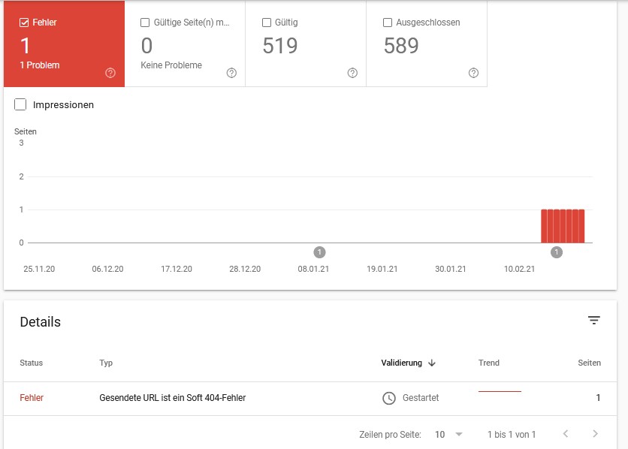628x449 pixels.
Task: Open help icon in Gültige Seite(n) card
Action: pyautogui.click(x=231, y=73)
